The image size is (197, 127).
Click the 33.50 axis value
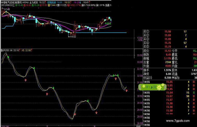point(140,55)
